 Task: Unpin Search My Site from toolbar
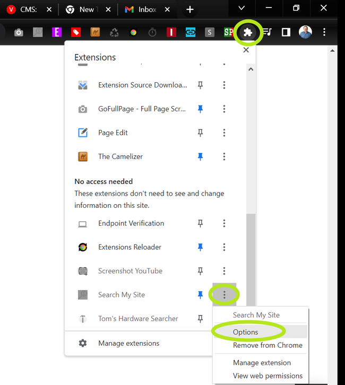tap(200, 295)
